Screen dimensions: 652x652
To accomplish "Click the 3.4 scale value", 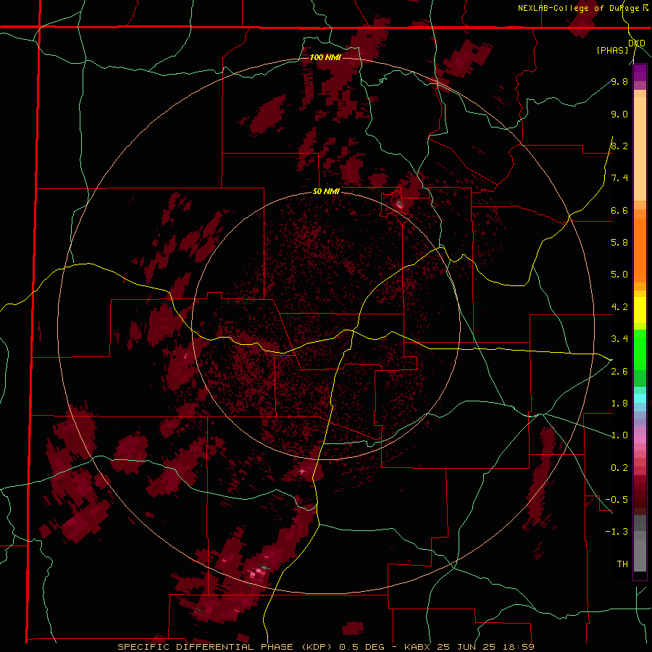I will [619, 339].
